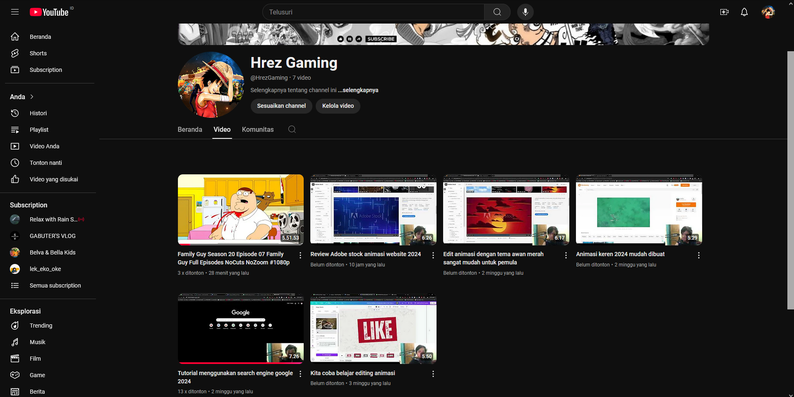Open Video yang disukai list
Image resolution: width=794 pixels, height=397 pixels.
[50, 179]
